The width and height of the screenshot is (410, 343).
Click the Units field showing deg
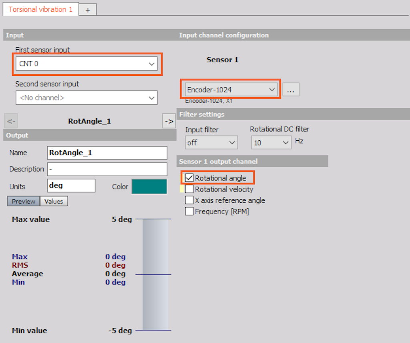(71, 186)
